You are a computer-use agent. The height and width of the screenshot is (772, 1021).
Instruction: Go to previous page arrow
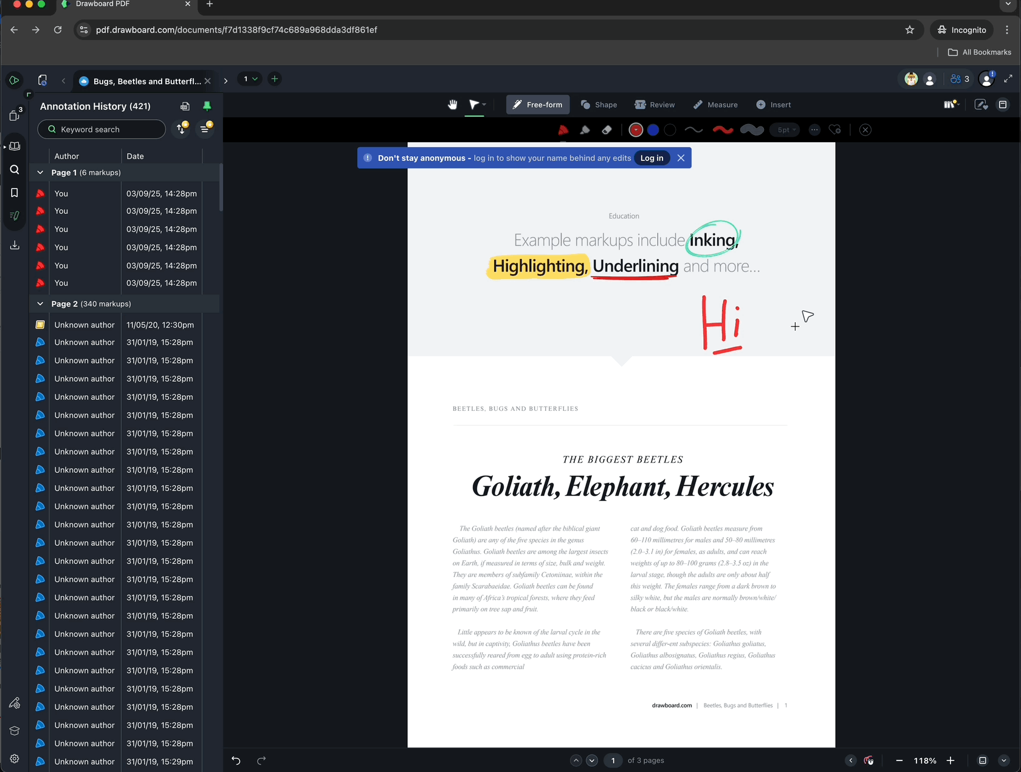(576, 760)
